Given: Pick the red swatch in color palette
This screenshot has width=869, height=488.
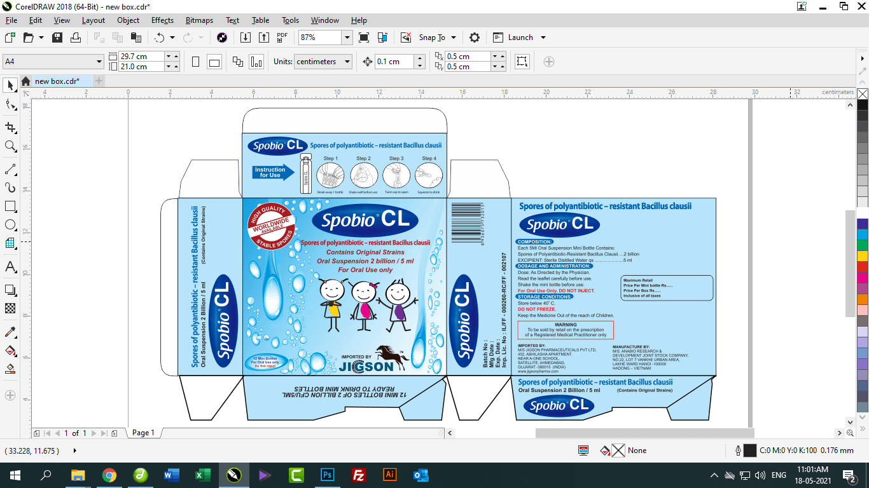Looking at the screenshot, I should 863,267.
